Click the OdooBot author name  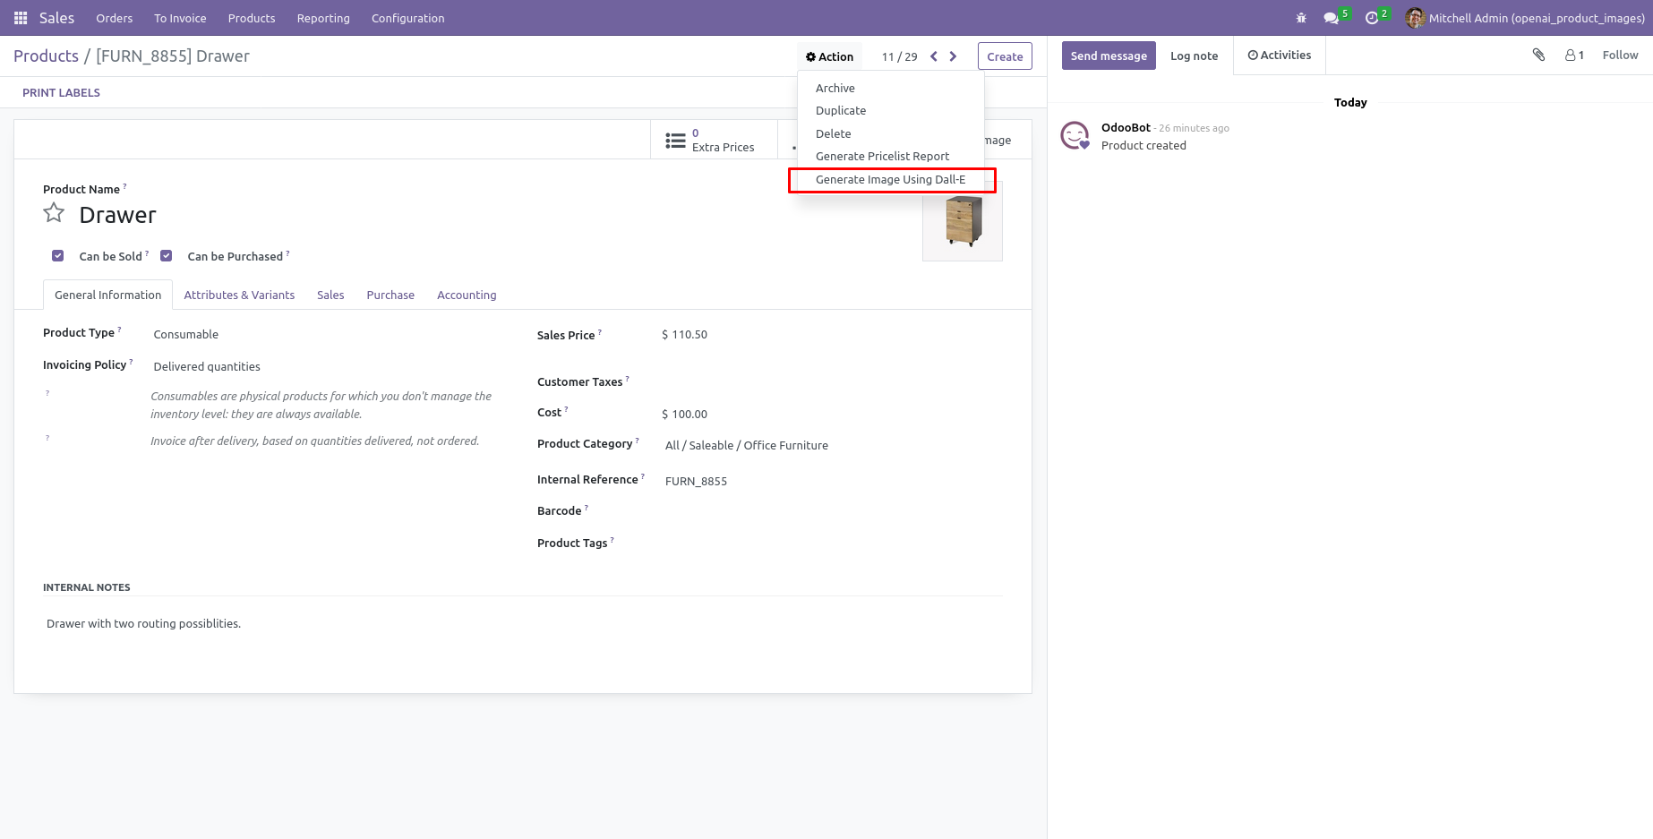pyautogui.click(x=1126, y=128)
